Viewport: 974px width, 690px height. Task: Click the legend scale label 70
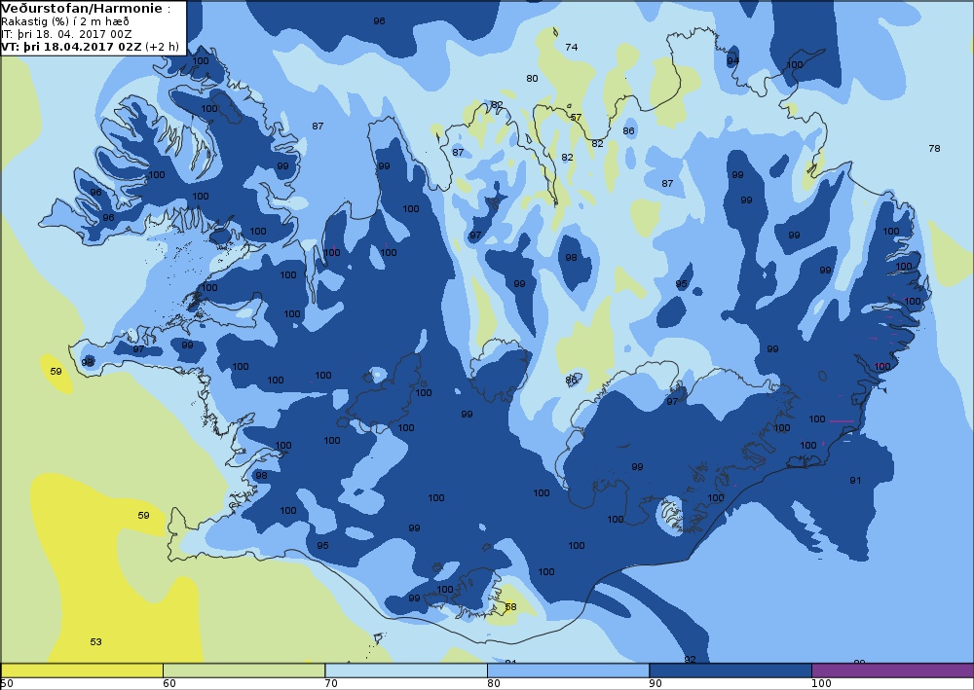[x=331, y=684]
